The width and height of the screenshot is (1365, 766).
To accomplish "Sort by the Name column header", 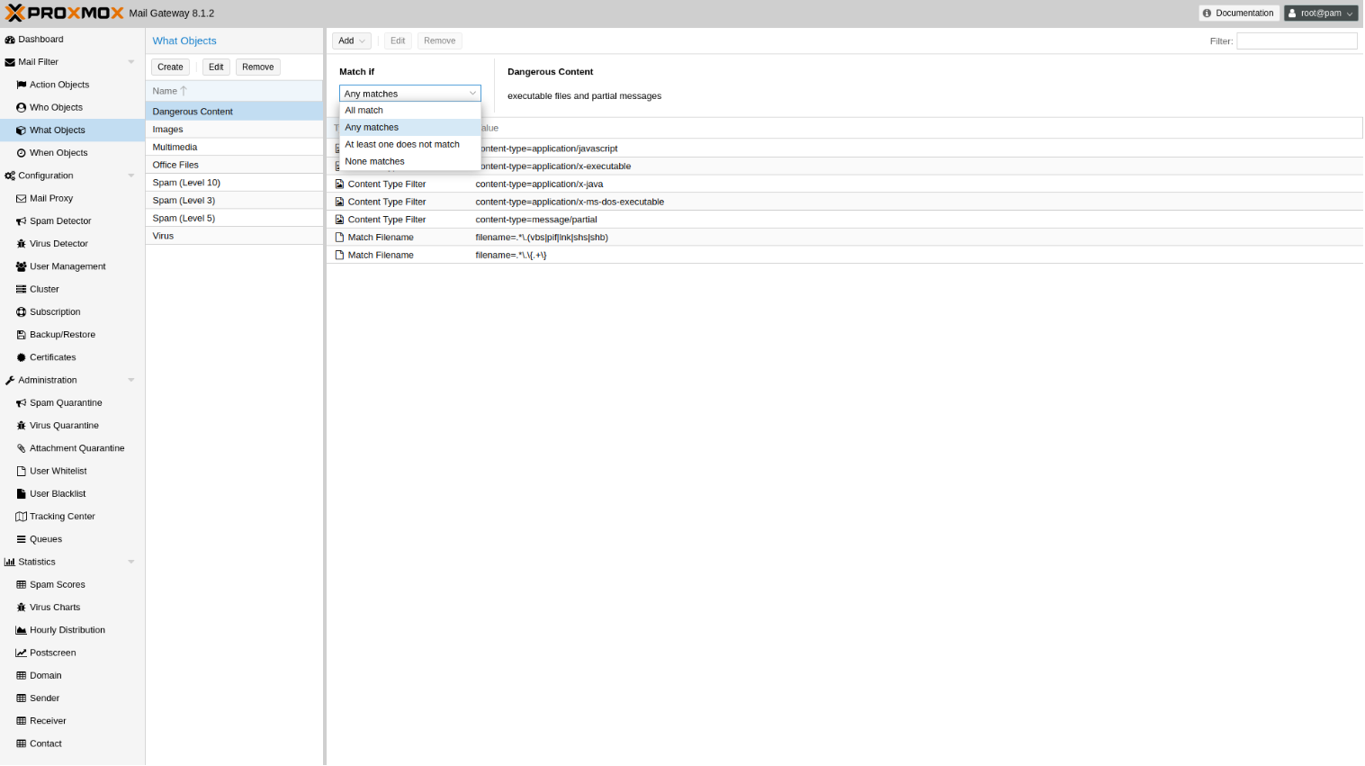I will [x=166, y=92].
